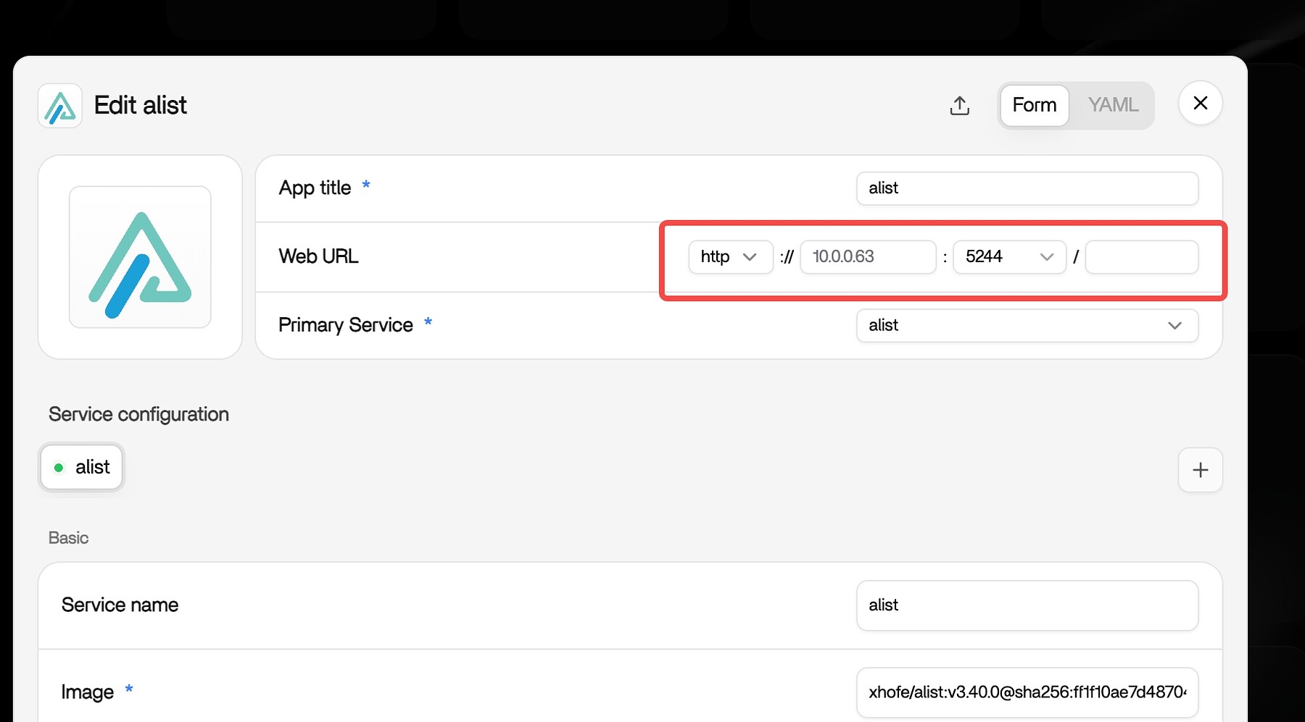
Task: Click the Web URL host field 10.0.0.63
Action: [x=868, y=257]
